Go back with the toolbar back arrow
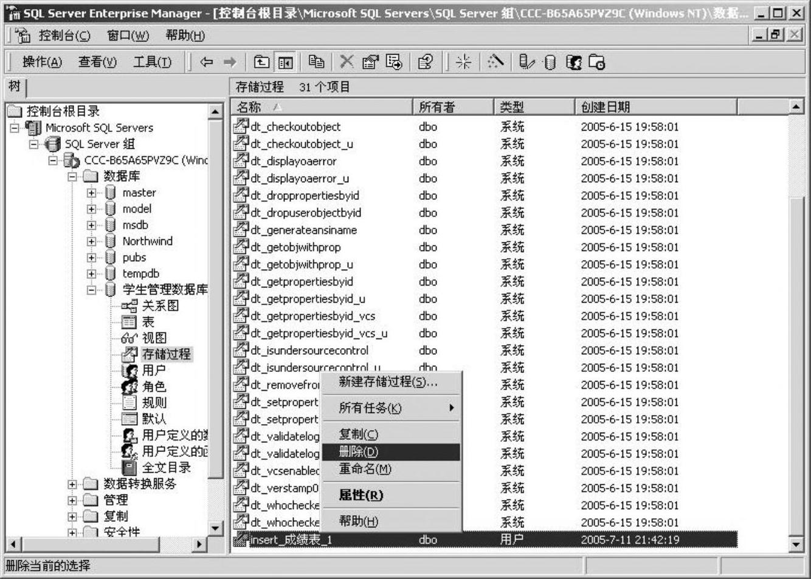Viewport: 811px width, 579px height. (x=207, y=62)
